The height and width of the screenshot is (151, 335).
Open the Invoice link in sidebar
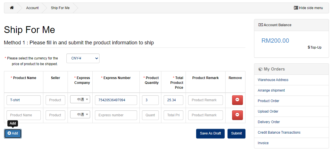coord(263,143)
